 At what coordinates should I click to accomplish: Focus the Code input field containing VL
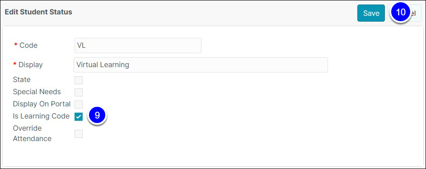coord(138,46)
